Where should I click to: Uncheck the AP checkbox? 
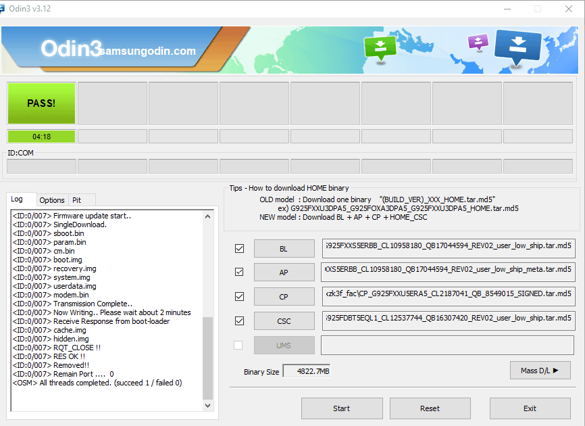pyautogui.click(x=240, y=272)
